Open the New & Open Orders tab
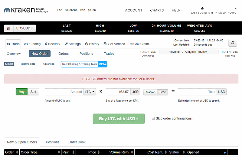Image resolution: width=242 pixels, height=157 pixels. [x=22, y=142]
